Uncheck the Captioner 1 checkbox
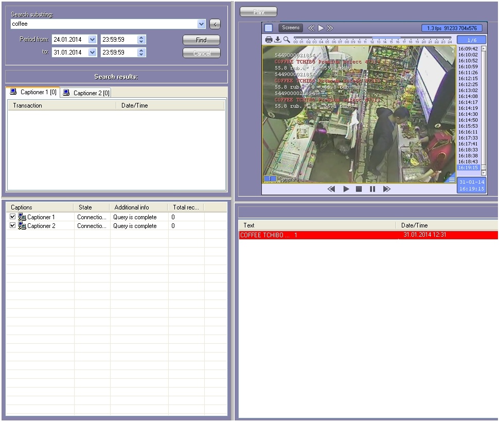 [13, 217]
